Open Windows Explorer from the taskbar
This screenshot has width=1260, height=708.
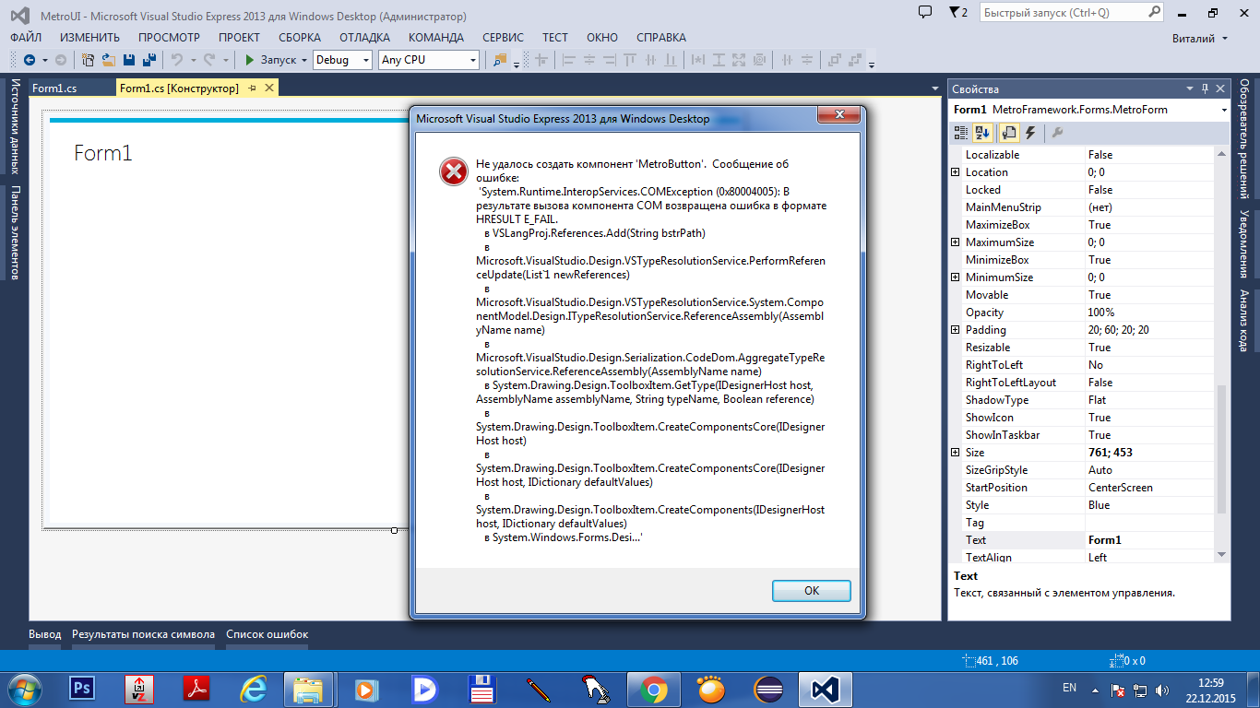click(x=308, y=689)
